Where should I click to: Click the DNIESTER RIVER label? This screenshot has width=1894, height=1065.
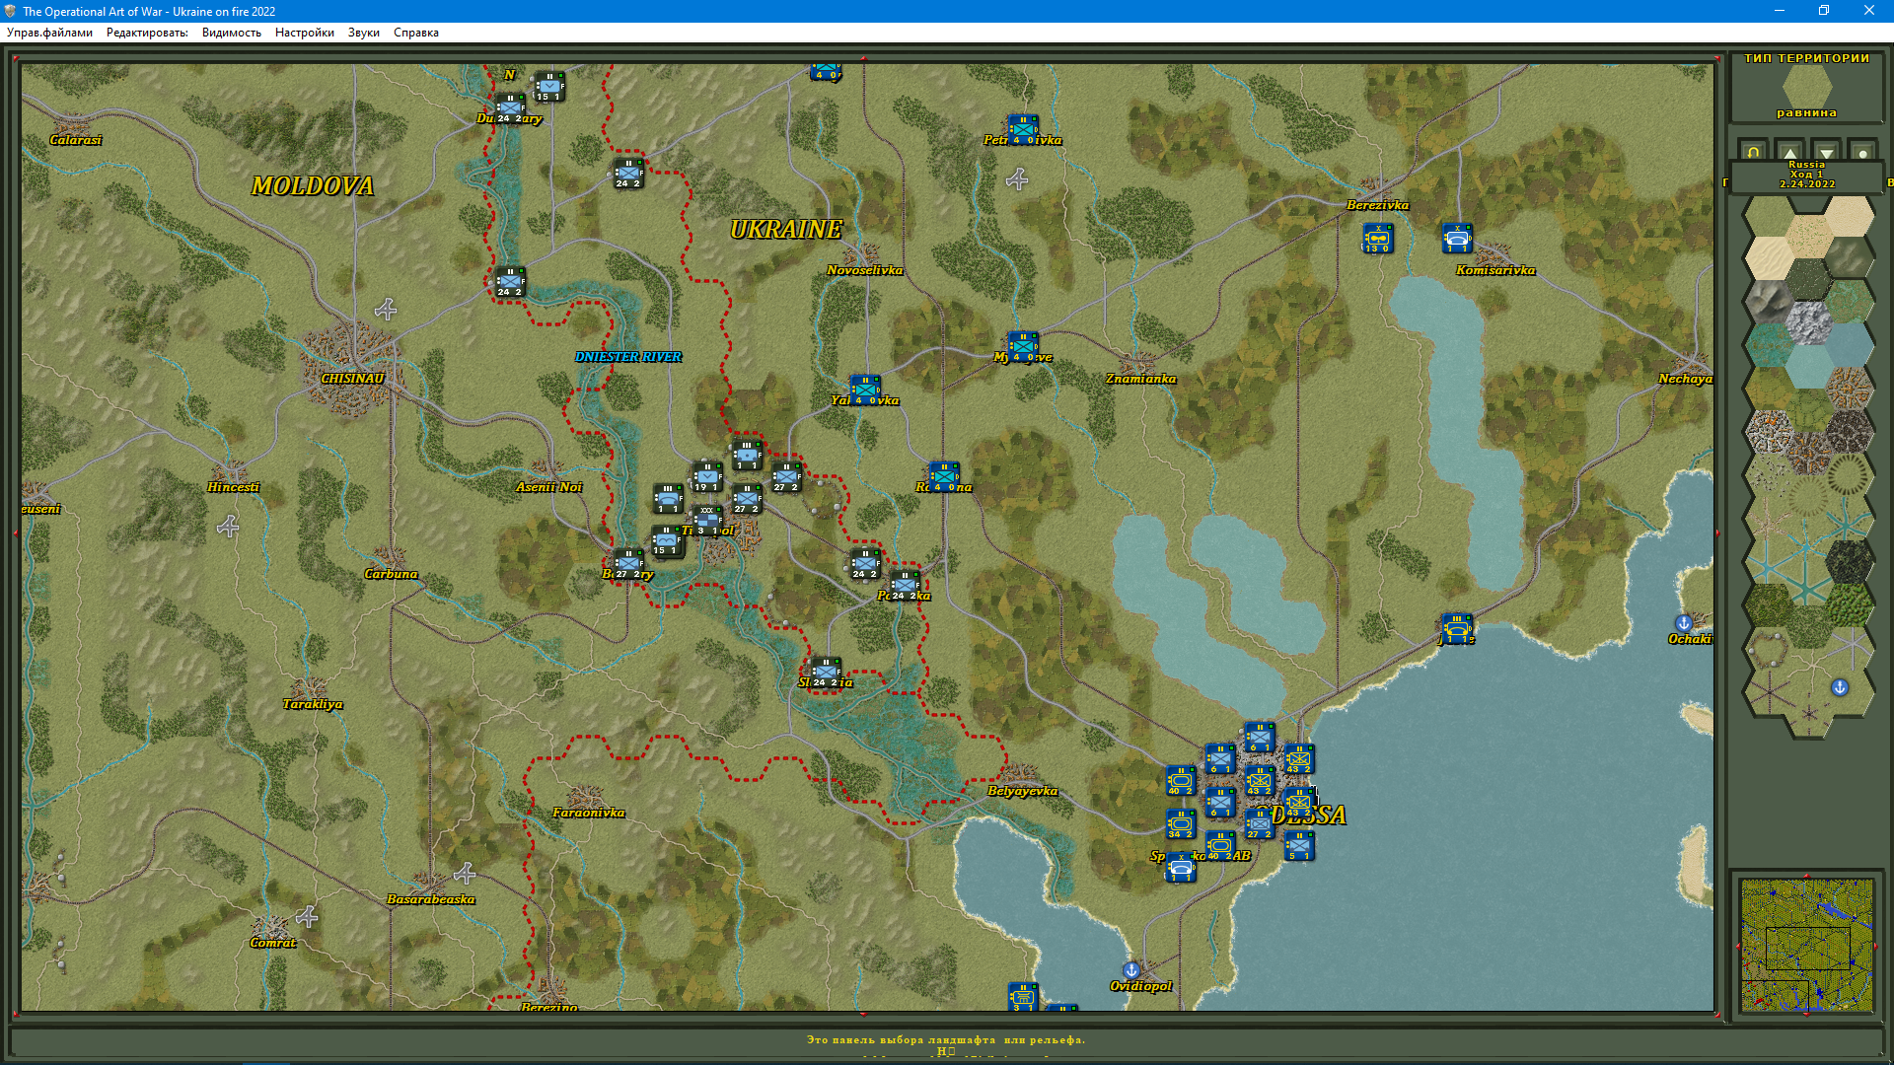pos(628,357)
